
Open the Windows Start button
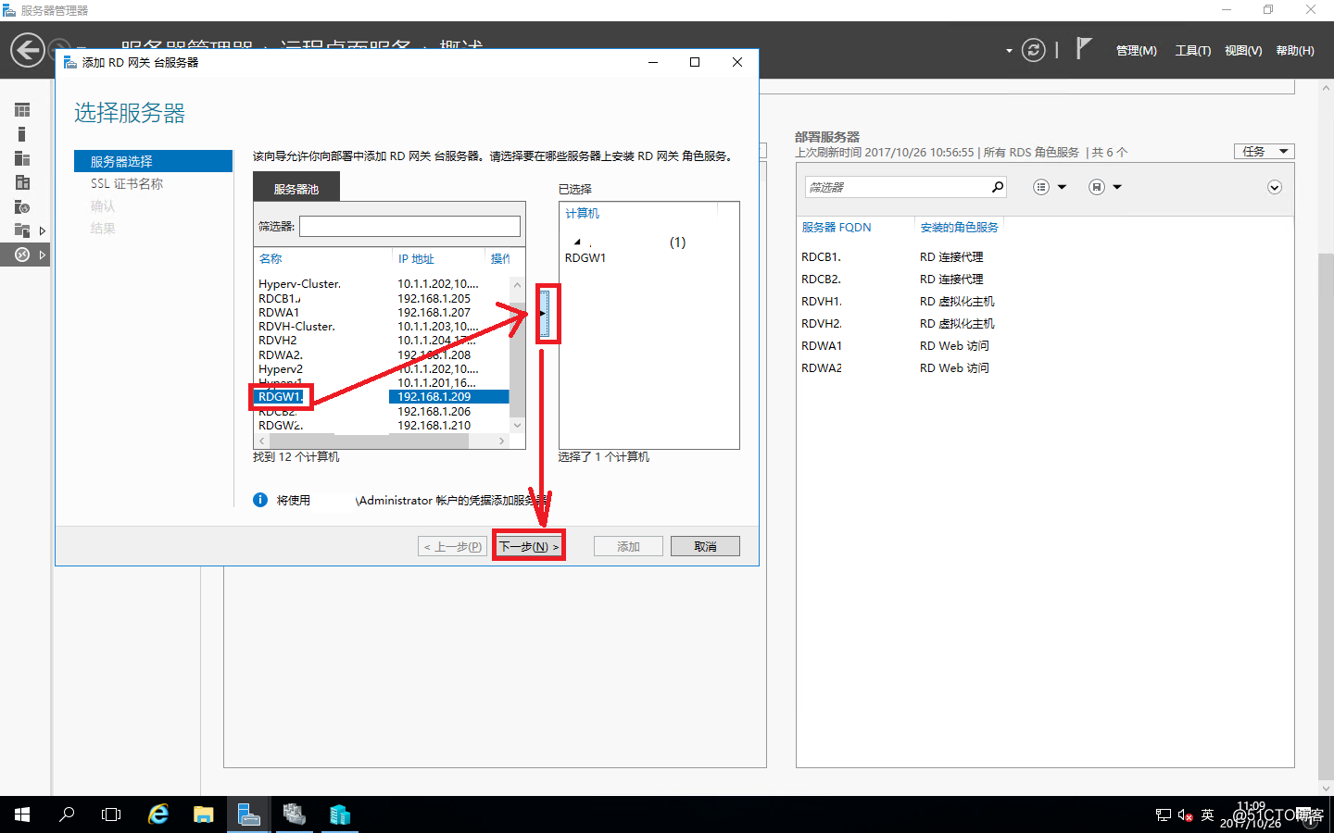[x=22, y=814]
